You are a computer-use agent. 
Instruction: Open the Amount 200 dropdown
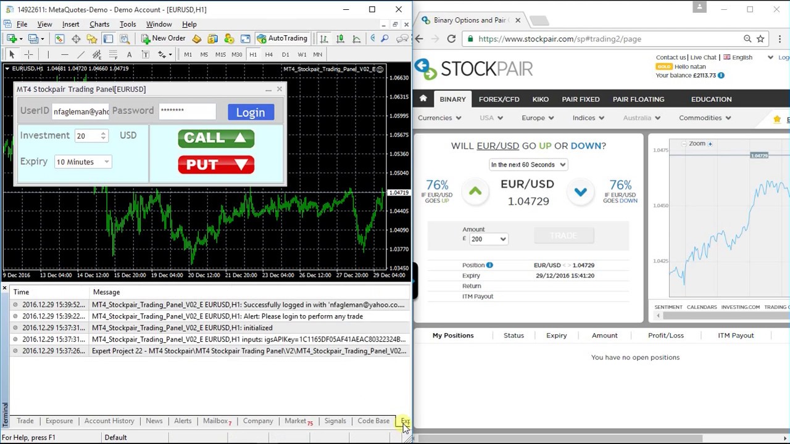pyautogui.click(x=488, y=239)
